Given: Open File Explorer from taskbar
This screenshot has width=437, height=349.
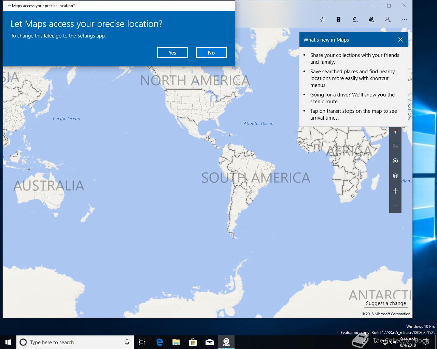Looking at the screenshot, I should (176, 342).
